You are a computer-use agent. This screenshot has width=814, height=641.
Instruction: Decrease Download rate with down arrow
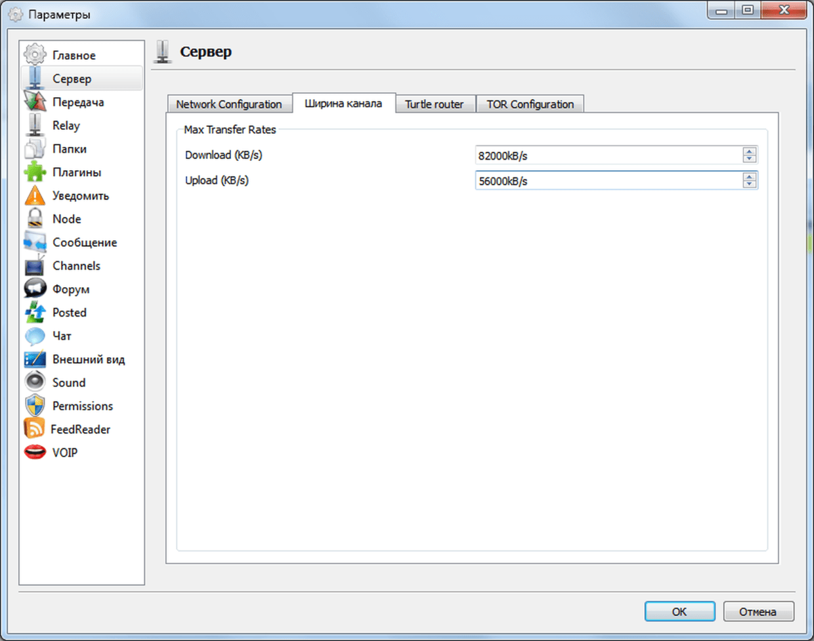[x=750, y=159]
